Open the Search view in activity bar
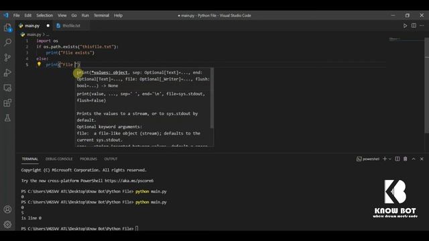The width and height of the screenshot is (429, 241). [7, 42]
